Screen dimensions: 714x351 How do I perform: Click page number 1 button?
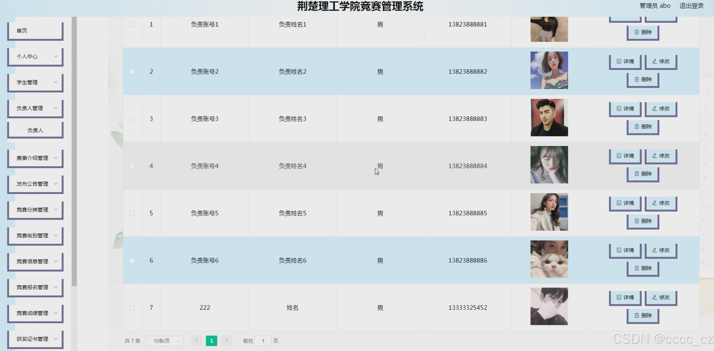(211, 341)
